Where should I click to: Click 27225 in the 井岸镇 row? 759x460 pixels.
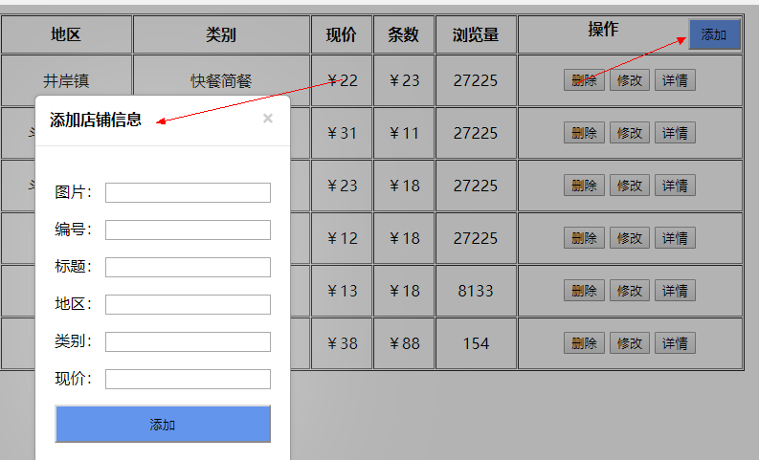point(476,80)
